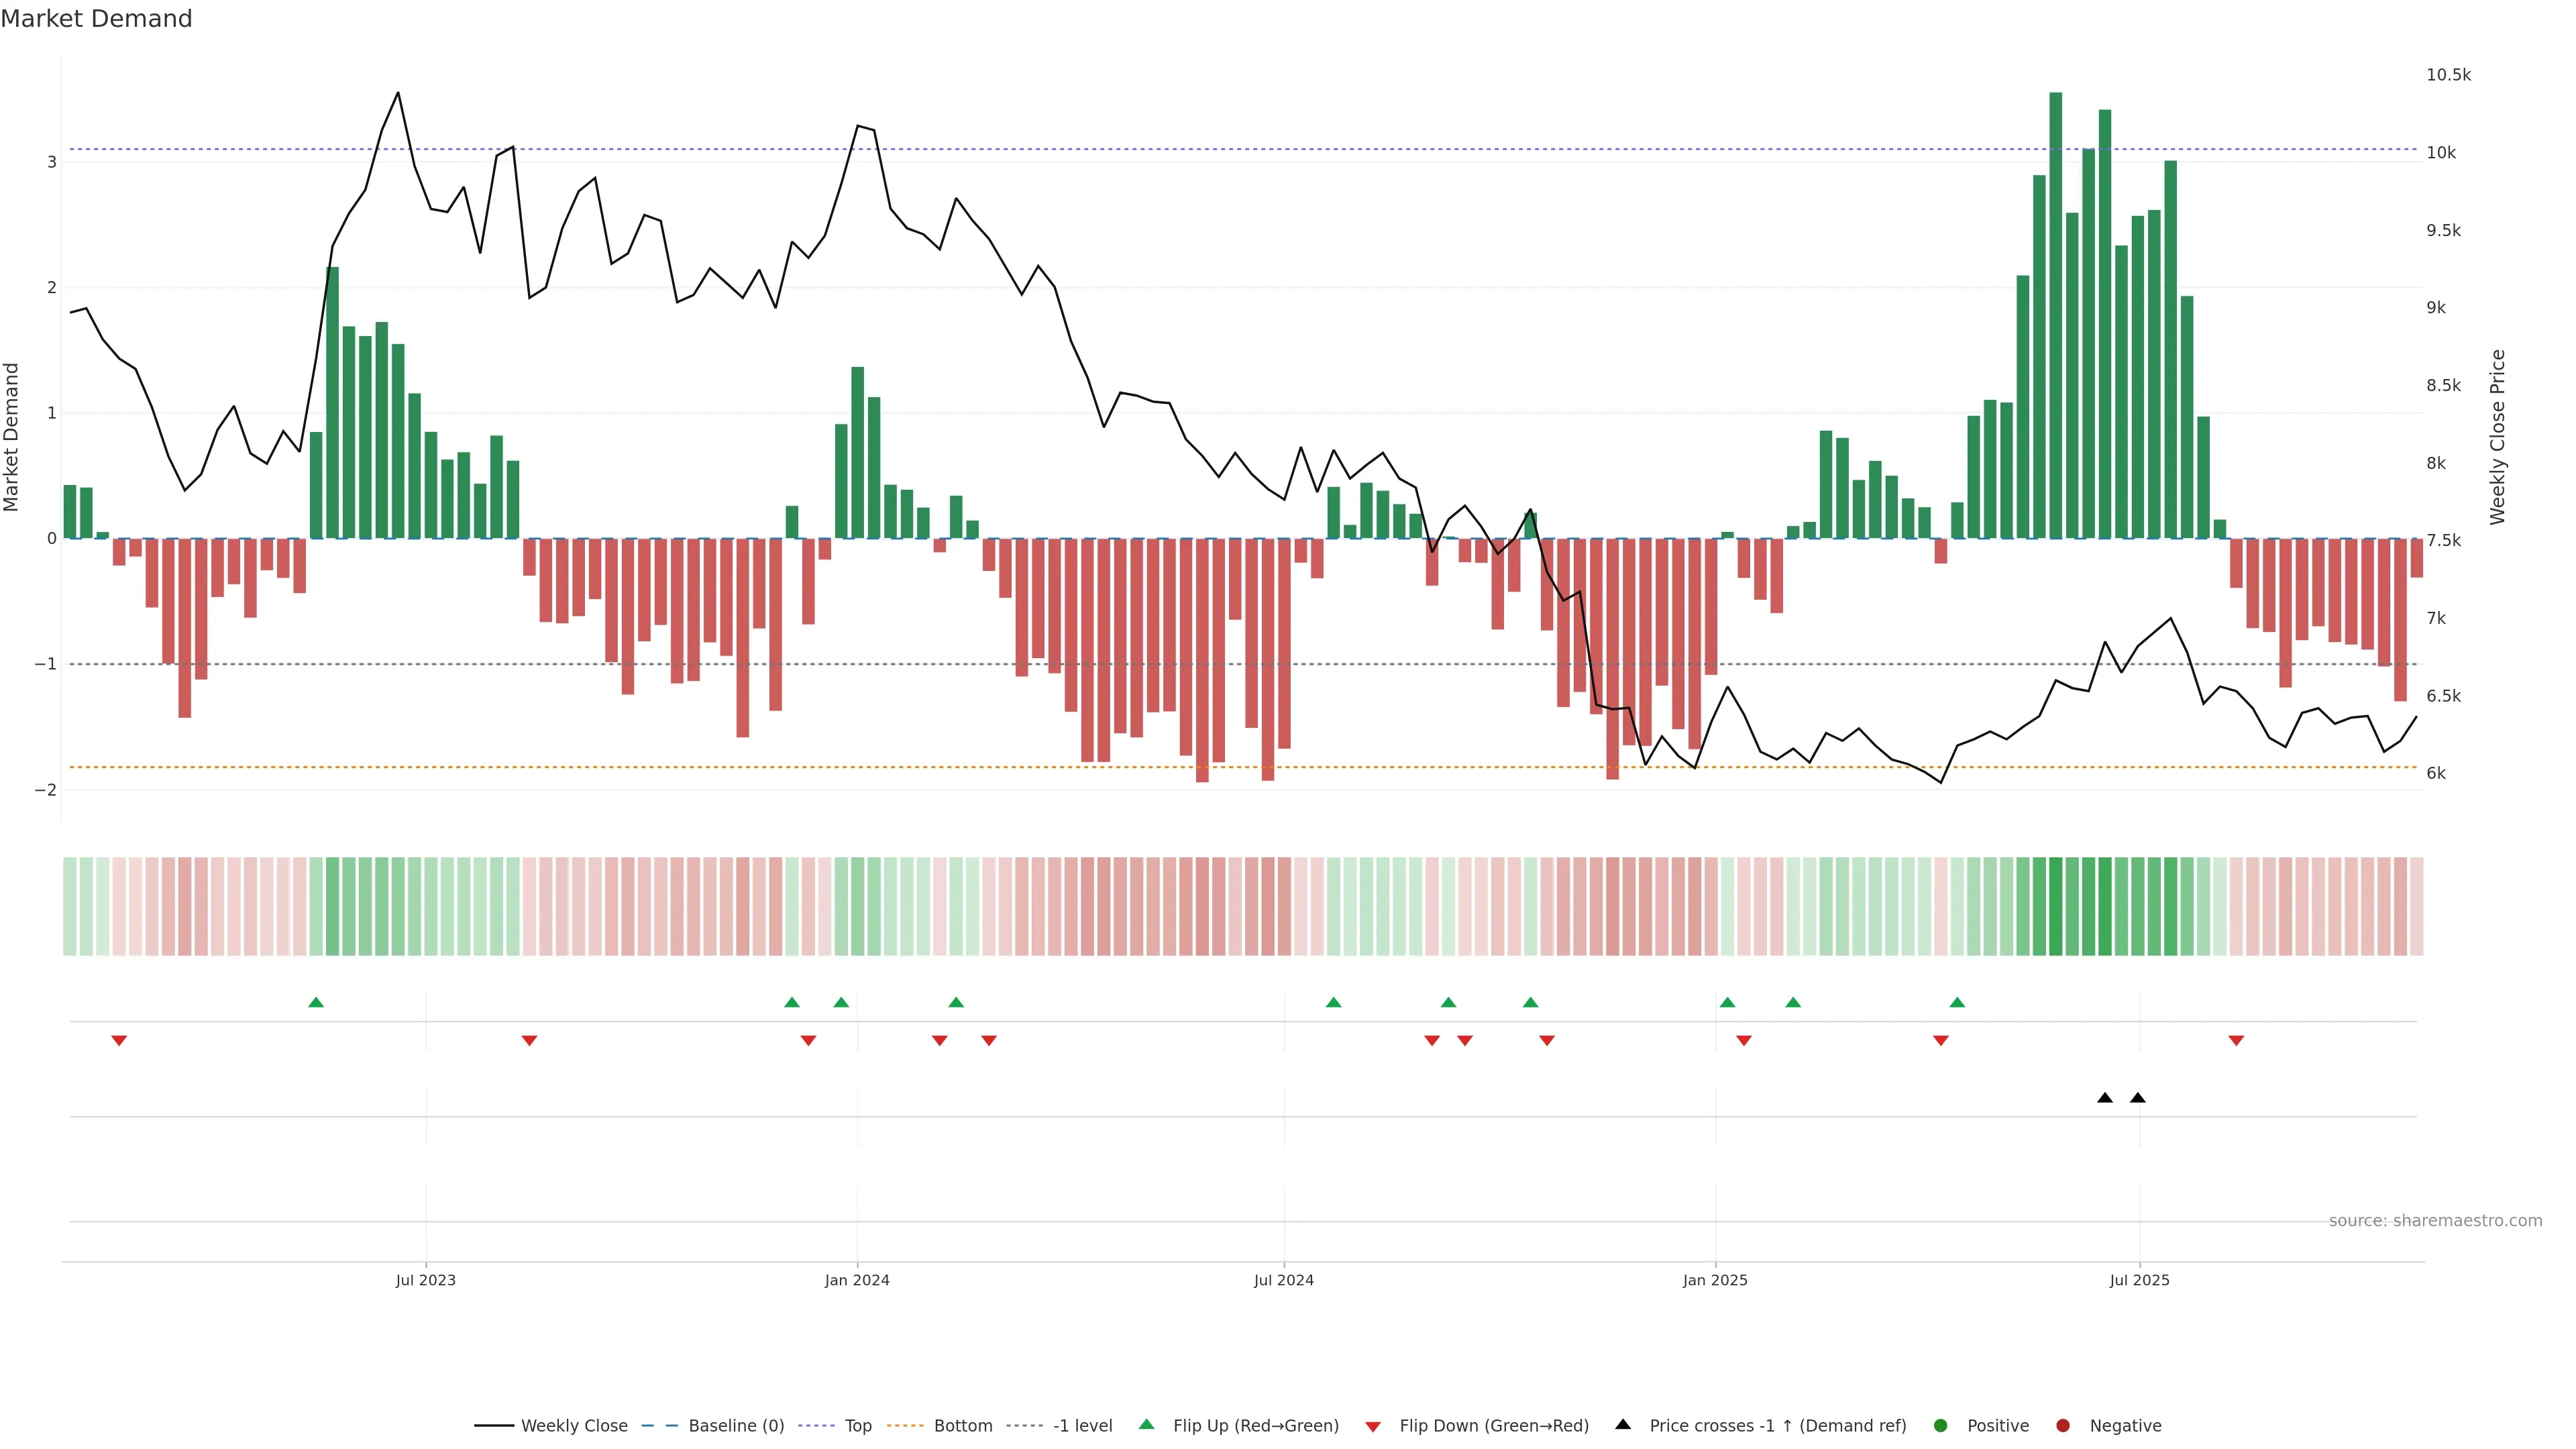Click the Jul 2025 x-axis label
The image size is (2576, 1449).
(2140, 1280)
